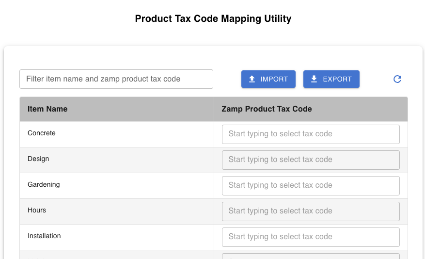Open tax code selector for Installation

pyautogui.click(x=311, y=237)
